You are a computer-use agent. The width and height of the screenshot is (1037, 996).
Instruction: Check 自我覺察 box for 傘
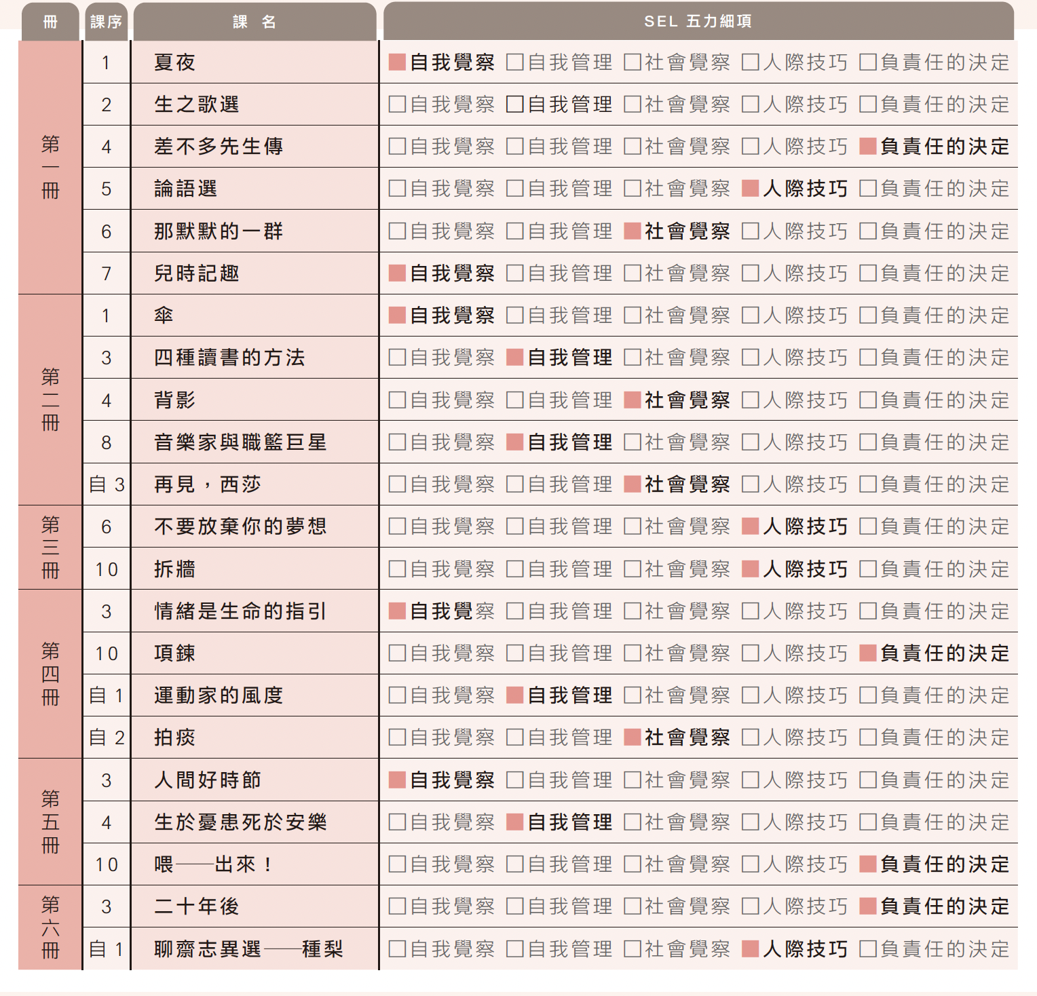pyautogui.click(x=396, y=315)
